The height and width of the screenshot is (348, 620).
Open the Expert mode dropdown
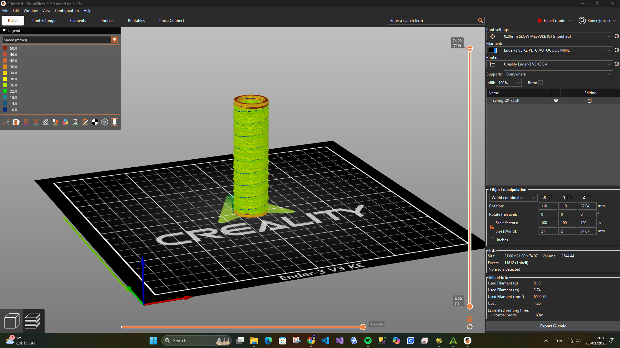(x=554, y=21)
